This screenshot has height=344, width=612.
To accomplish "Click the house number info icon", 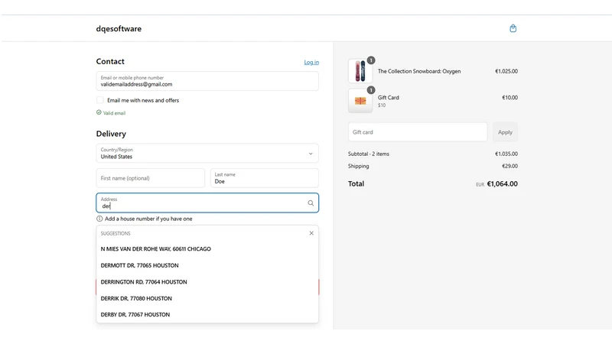I will pyautogui.click(x=99, y=219).
